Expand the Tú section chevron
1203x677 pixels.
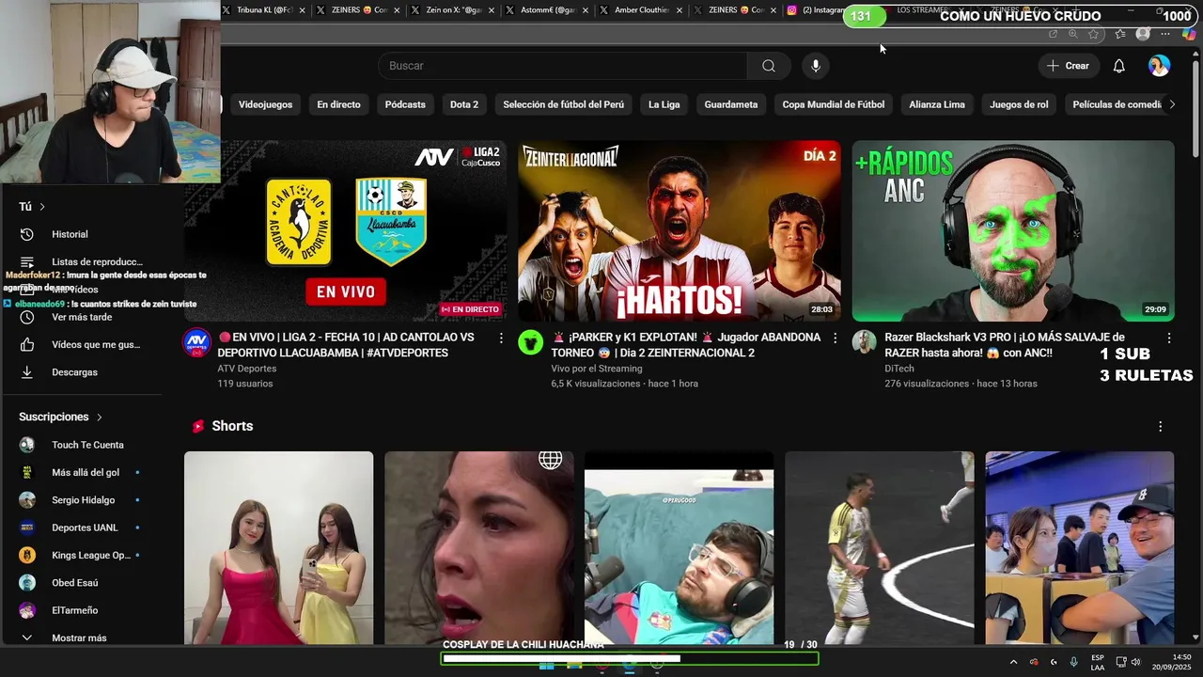click(x=41, y=207)
